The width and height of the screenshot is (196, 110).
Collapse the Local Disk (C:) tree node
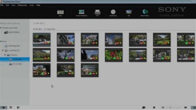click(3, 50)
